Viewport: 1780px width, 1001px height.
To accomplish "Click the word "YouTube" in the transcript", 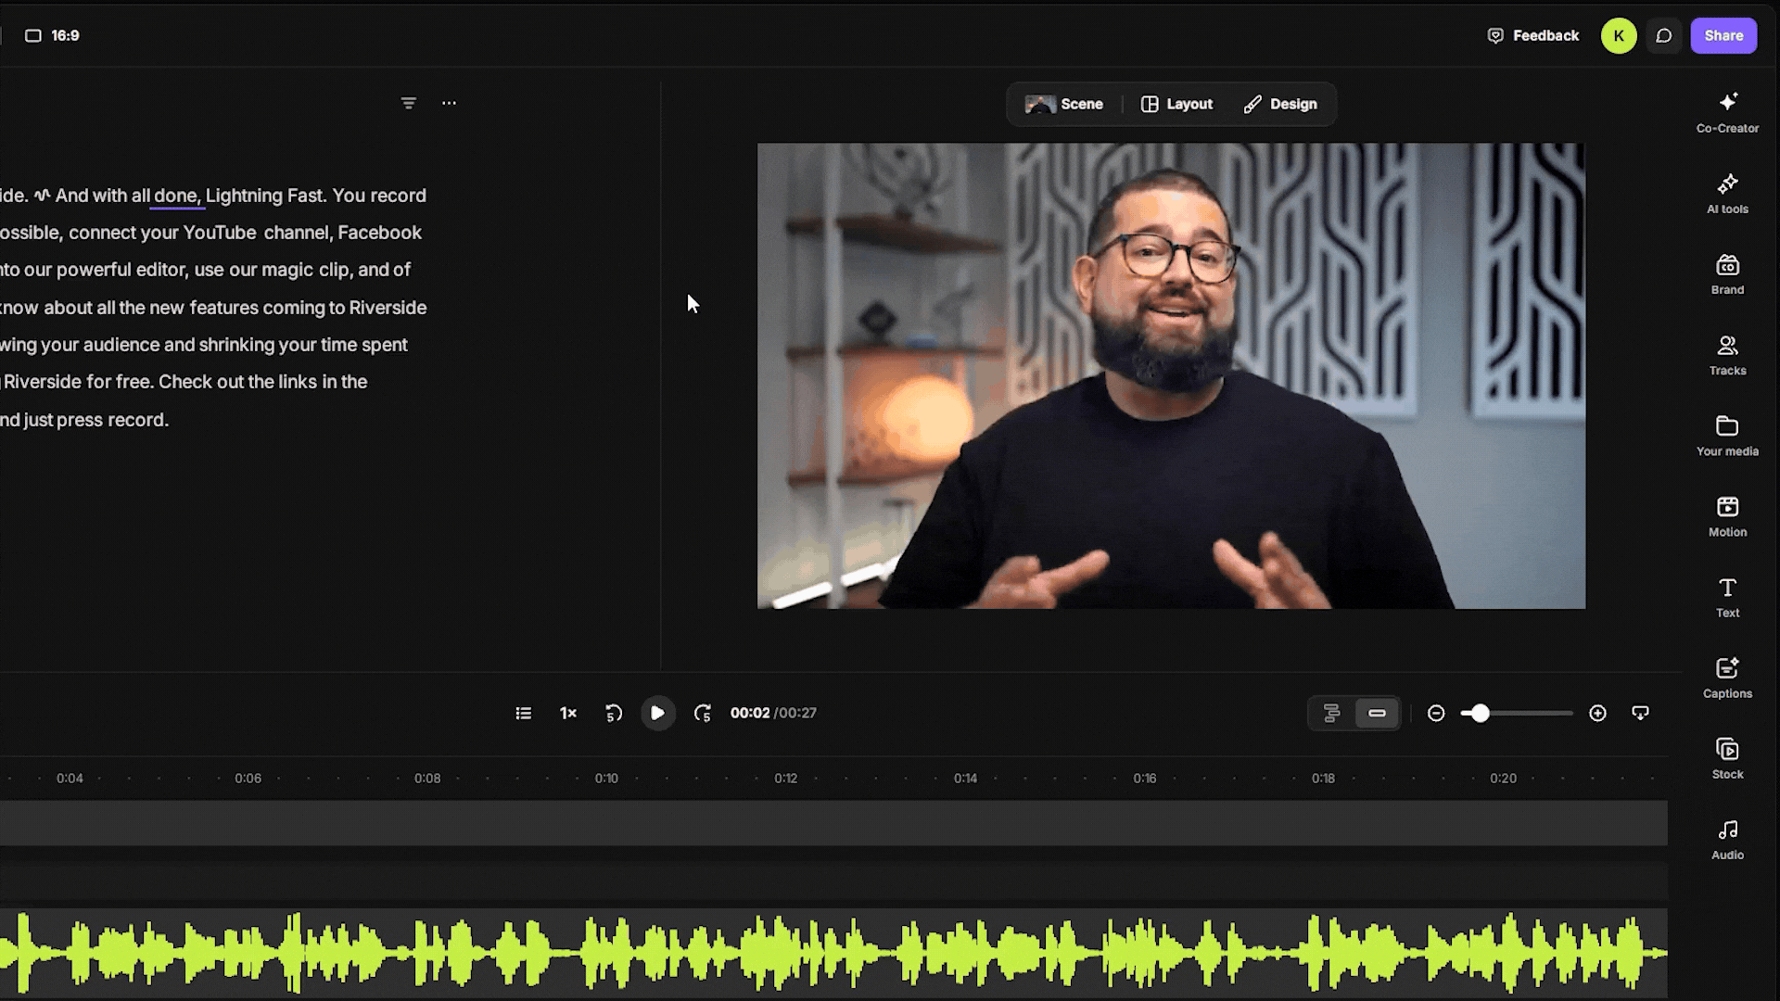I will [220, 233].
